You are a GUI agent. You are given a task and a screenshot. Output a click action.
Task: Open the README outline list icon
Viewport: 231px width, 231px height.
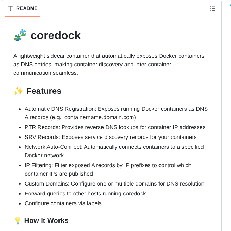click(213, 8)
